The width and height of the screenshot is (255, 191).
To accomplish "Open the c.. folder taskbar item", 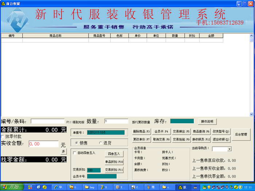I will pyautogui.click(x=168, y=187).
